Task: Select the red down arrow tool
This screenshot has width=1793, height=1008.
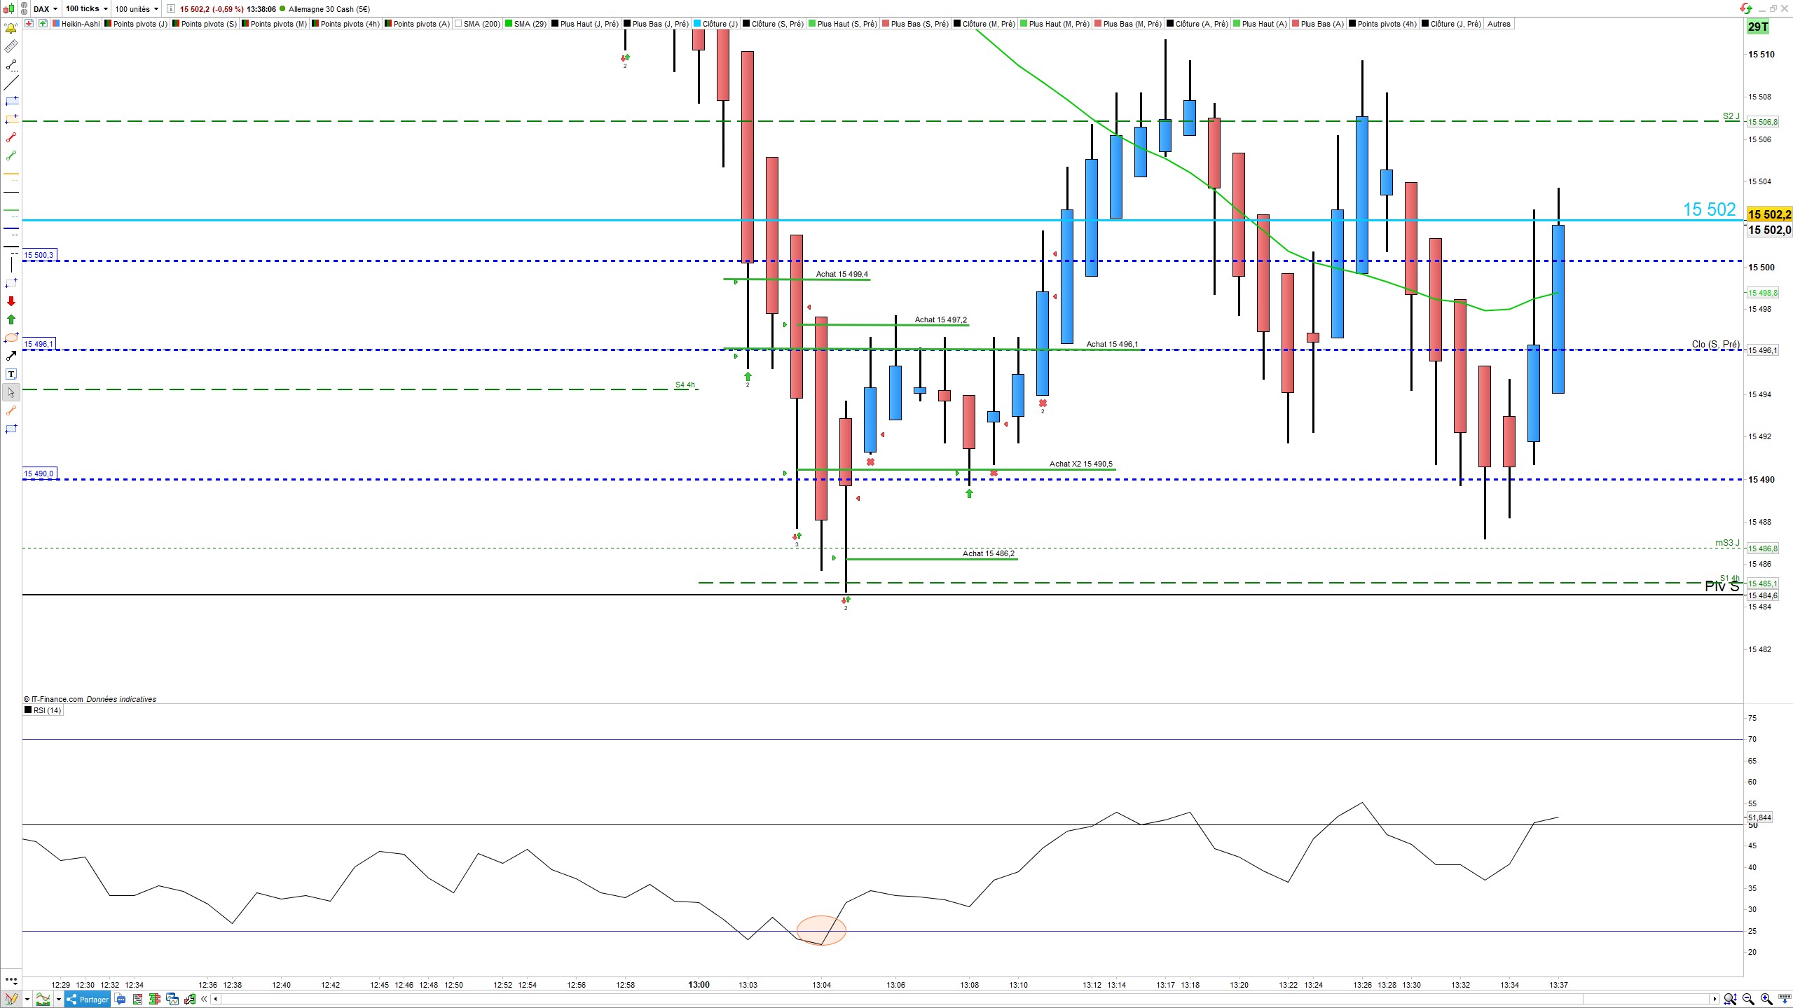Action: [11, 301]
